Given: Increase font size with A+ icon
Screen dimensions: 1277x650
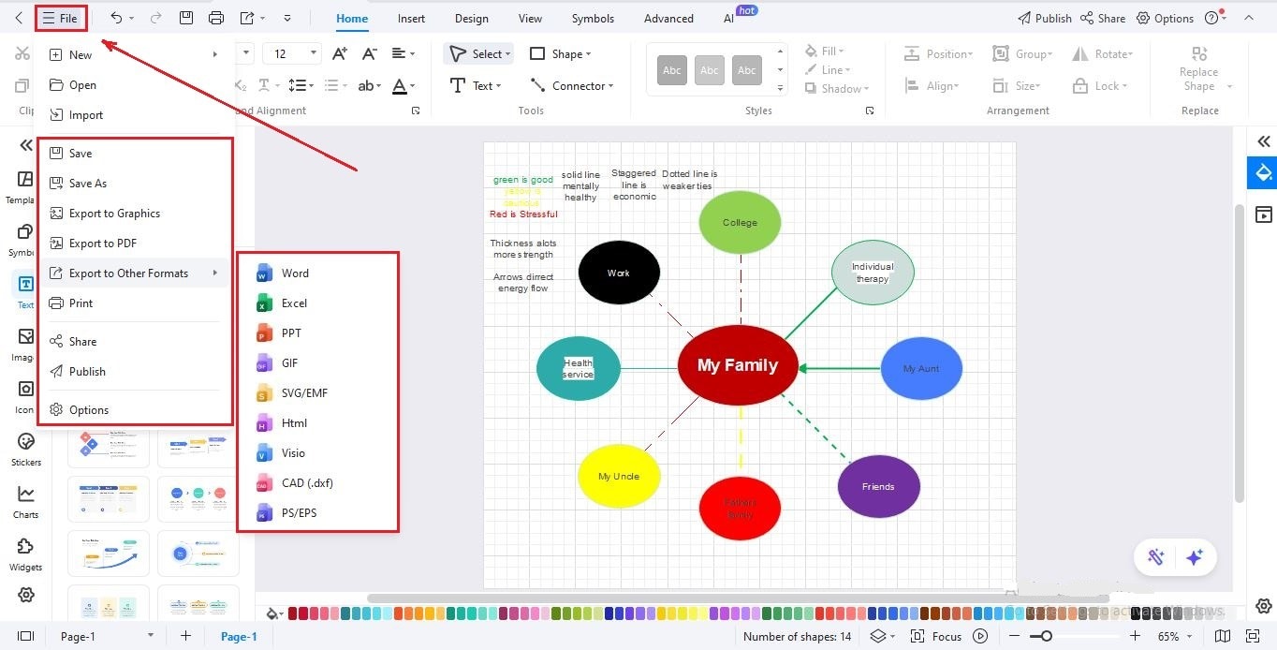Looking at the screenshot, I should 340,54.
